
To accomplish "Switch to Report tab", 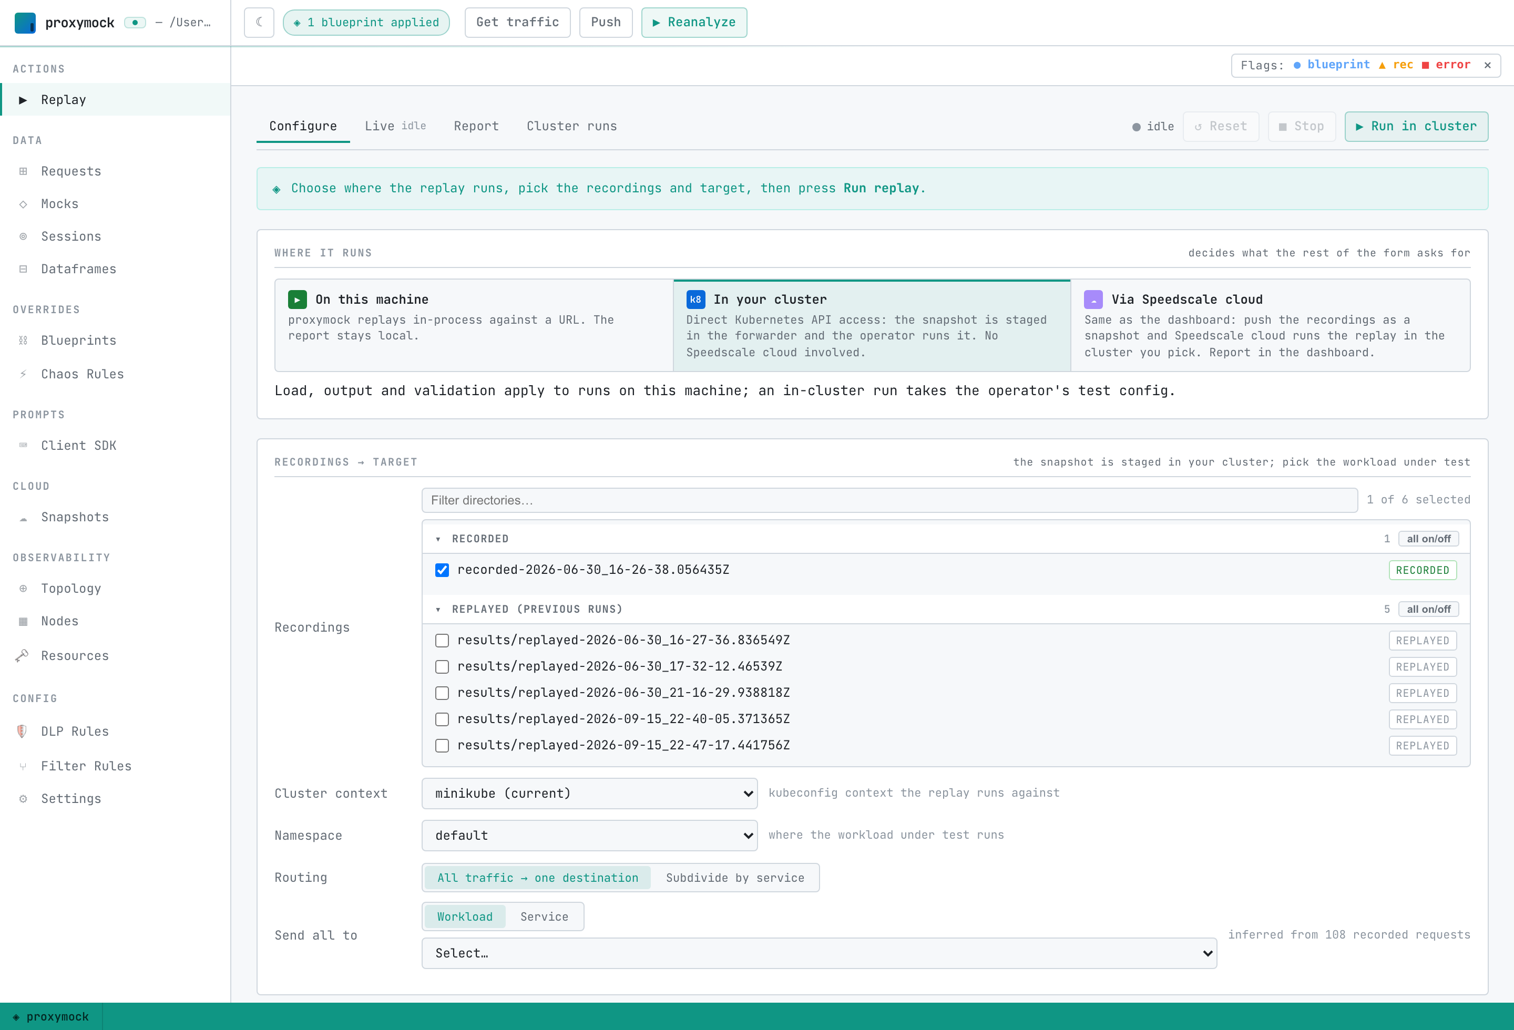I will pos(476,126).
